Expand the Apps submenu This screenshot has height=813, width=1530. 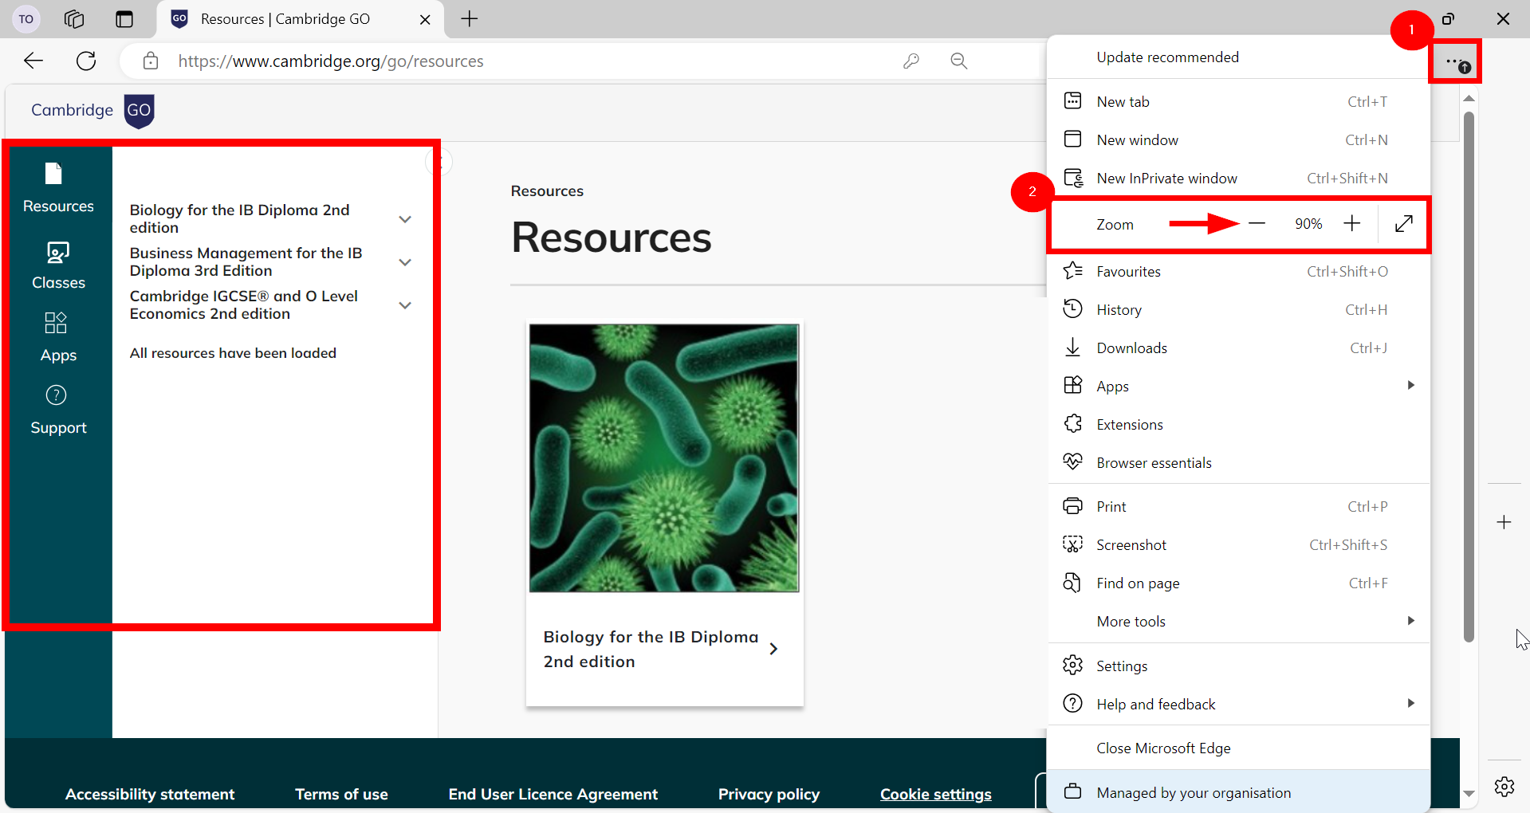(x=1238, y=386)
